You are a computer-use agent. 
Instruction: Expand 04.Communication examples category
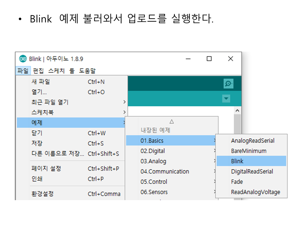[171, 171]
